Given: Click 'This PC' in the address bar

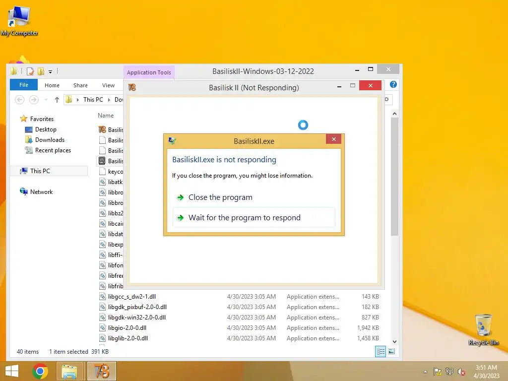Looking at the screenshot, I should [x=93, y=99].
